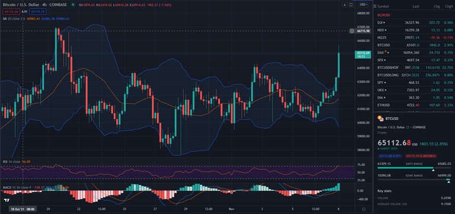Click the Key stats heading
This screenshot has height=214, width=455.
click(384, 191)
